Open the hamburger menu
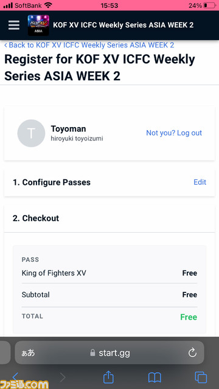 pos(14,25)
